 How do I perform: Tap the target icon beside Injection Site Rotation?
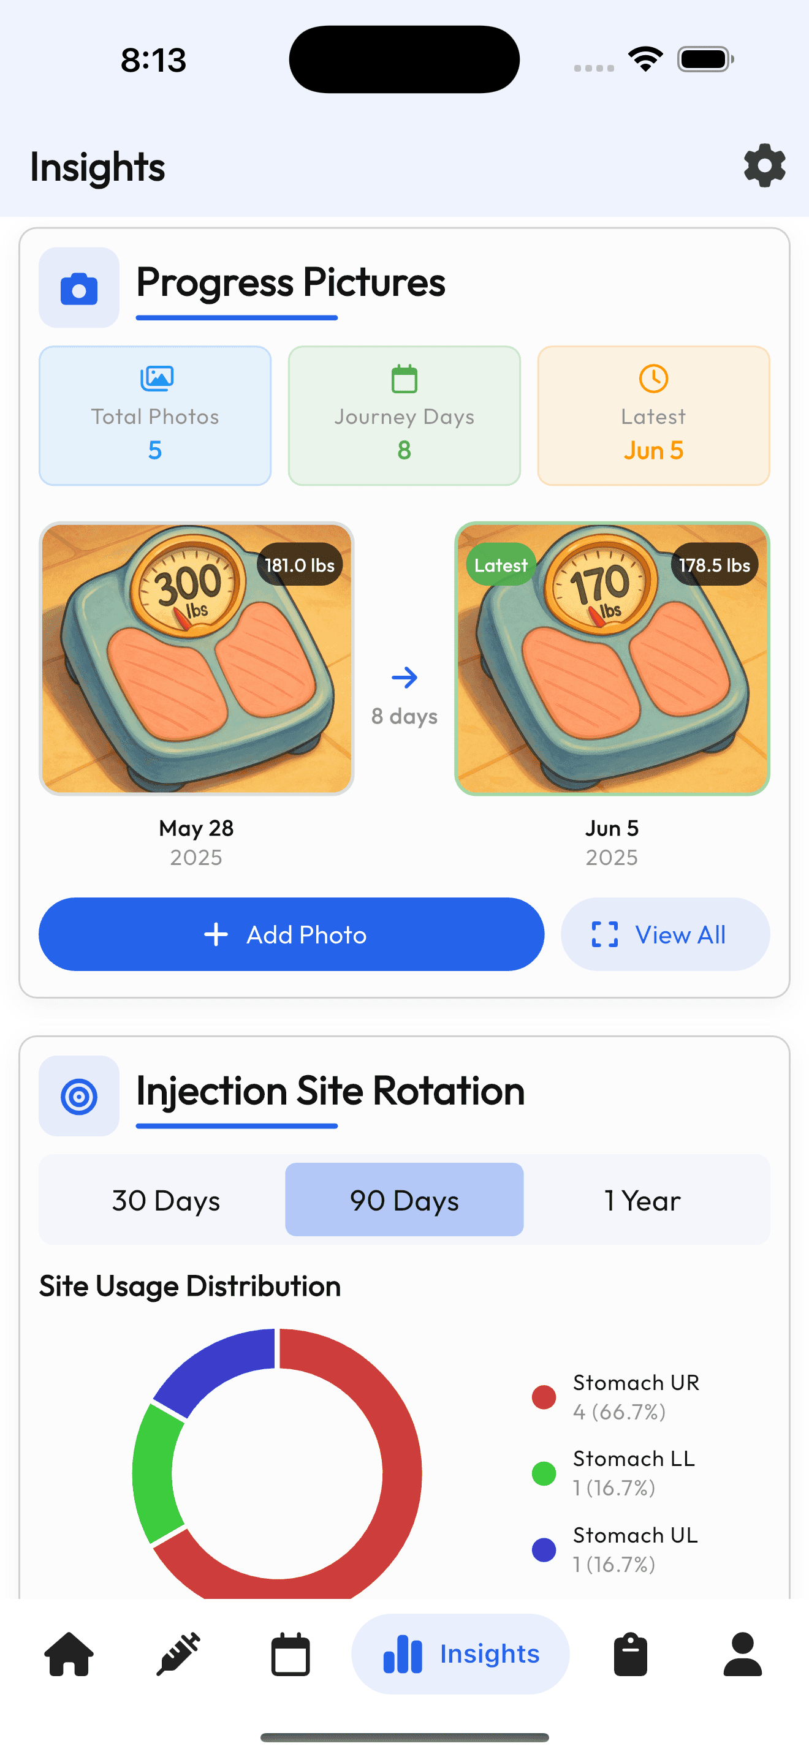point(79,1096)
